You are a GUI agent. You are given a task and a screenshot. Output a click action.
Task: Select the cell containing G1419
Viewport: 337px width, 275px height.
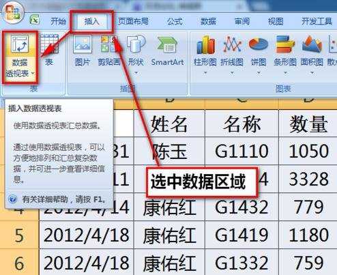click(x=241, y=235)
